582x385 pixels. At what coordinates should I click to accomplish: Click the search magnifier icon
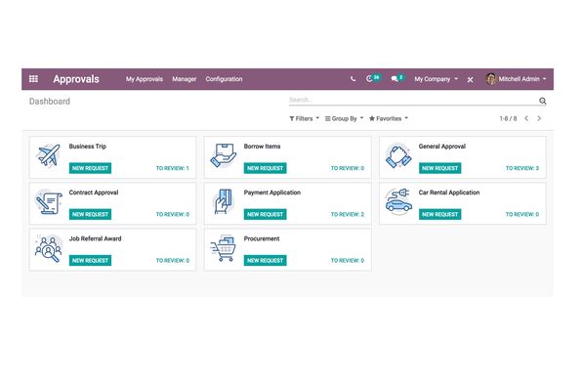542,101
